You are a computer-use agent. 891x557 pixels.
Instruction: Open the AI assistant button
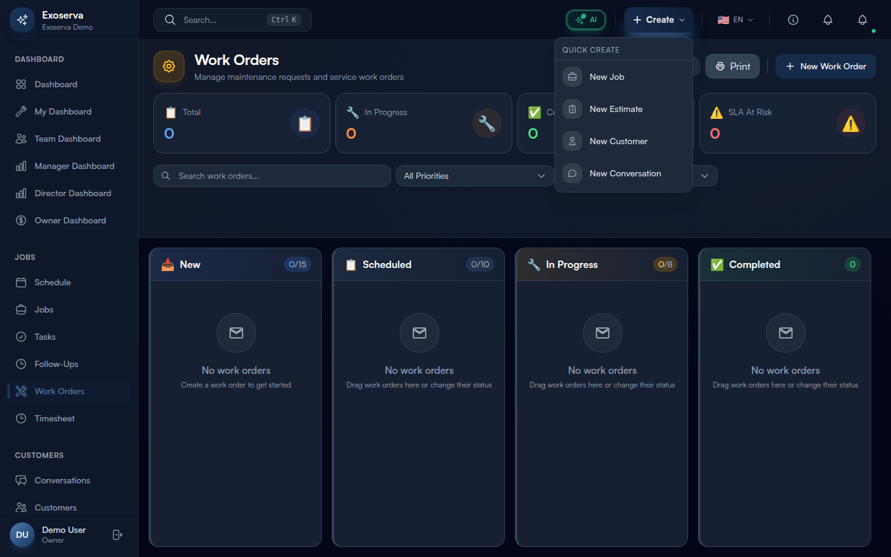585,20
